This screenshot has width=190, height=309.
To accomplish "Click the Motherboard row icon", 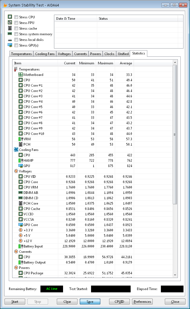I will click(x=21, y=74).
